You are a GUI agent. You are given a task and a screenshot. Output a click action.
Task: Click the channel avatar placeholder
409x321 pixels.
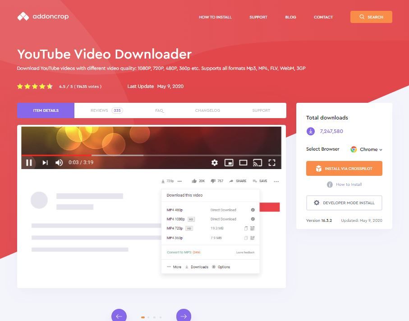coord(39,200)
